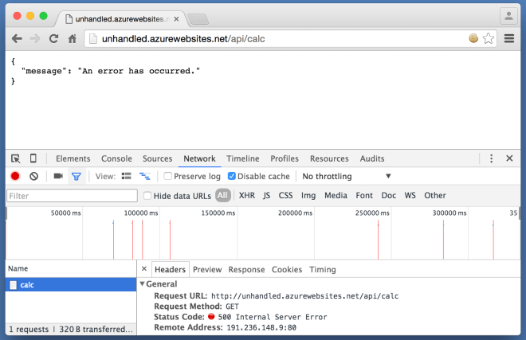
Task: Filter requests by Media
Action: pyautogui.click(x=336, y=196)
